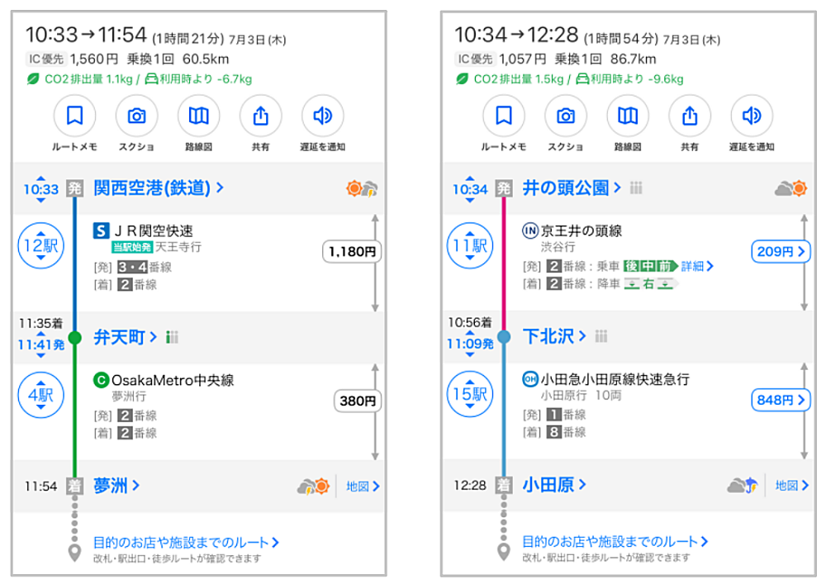The image size is (826, 584).
Task: Click the 降車 右 exit side indicator
Action: pos(651,284)
